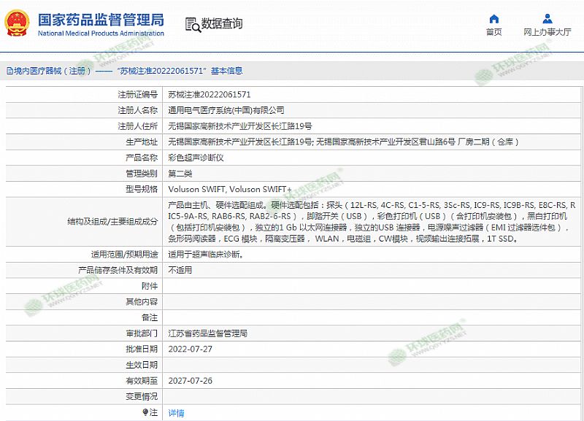Viewport: 584px width, 421px height.
Task: Click the 数据查询 heading text
Action: point(222,24)
